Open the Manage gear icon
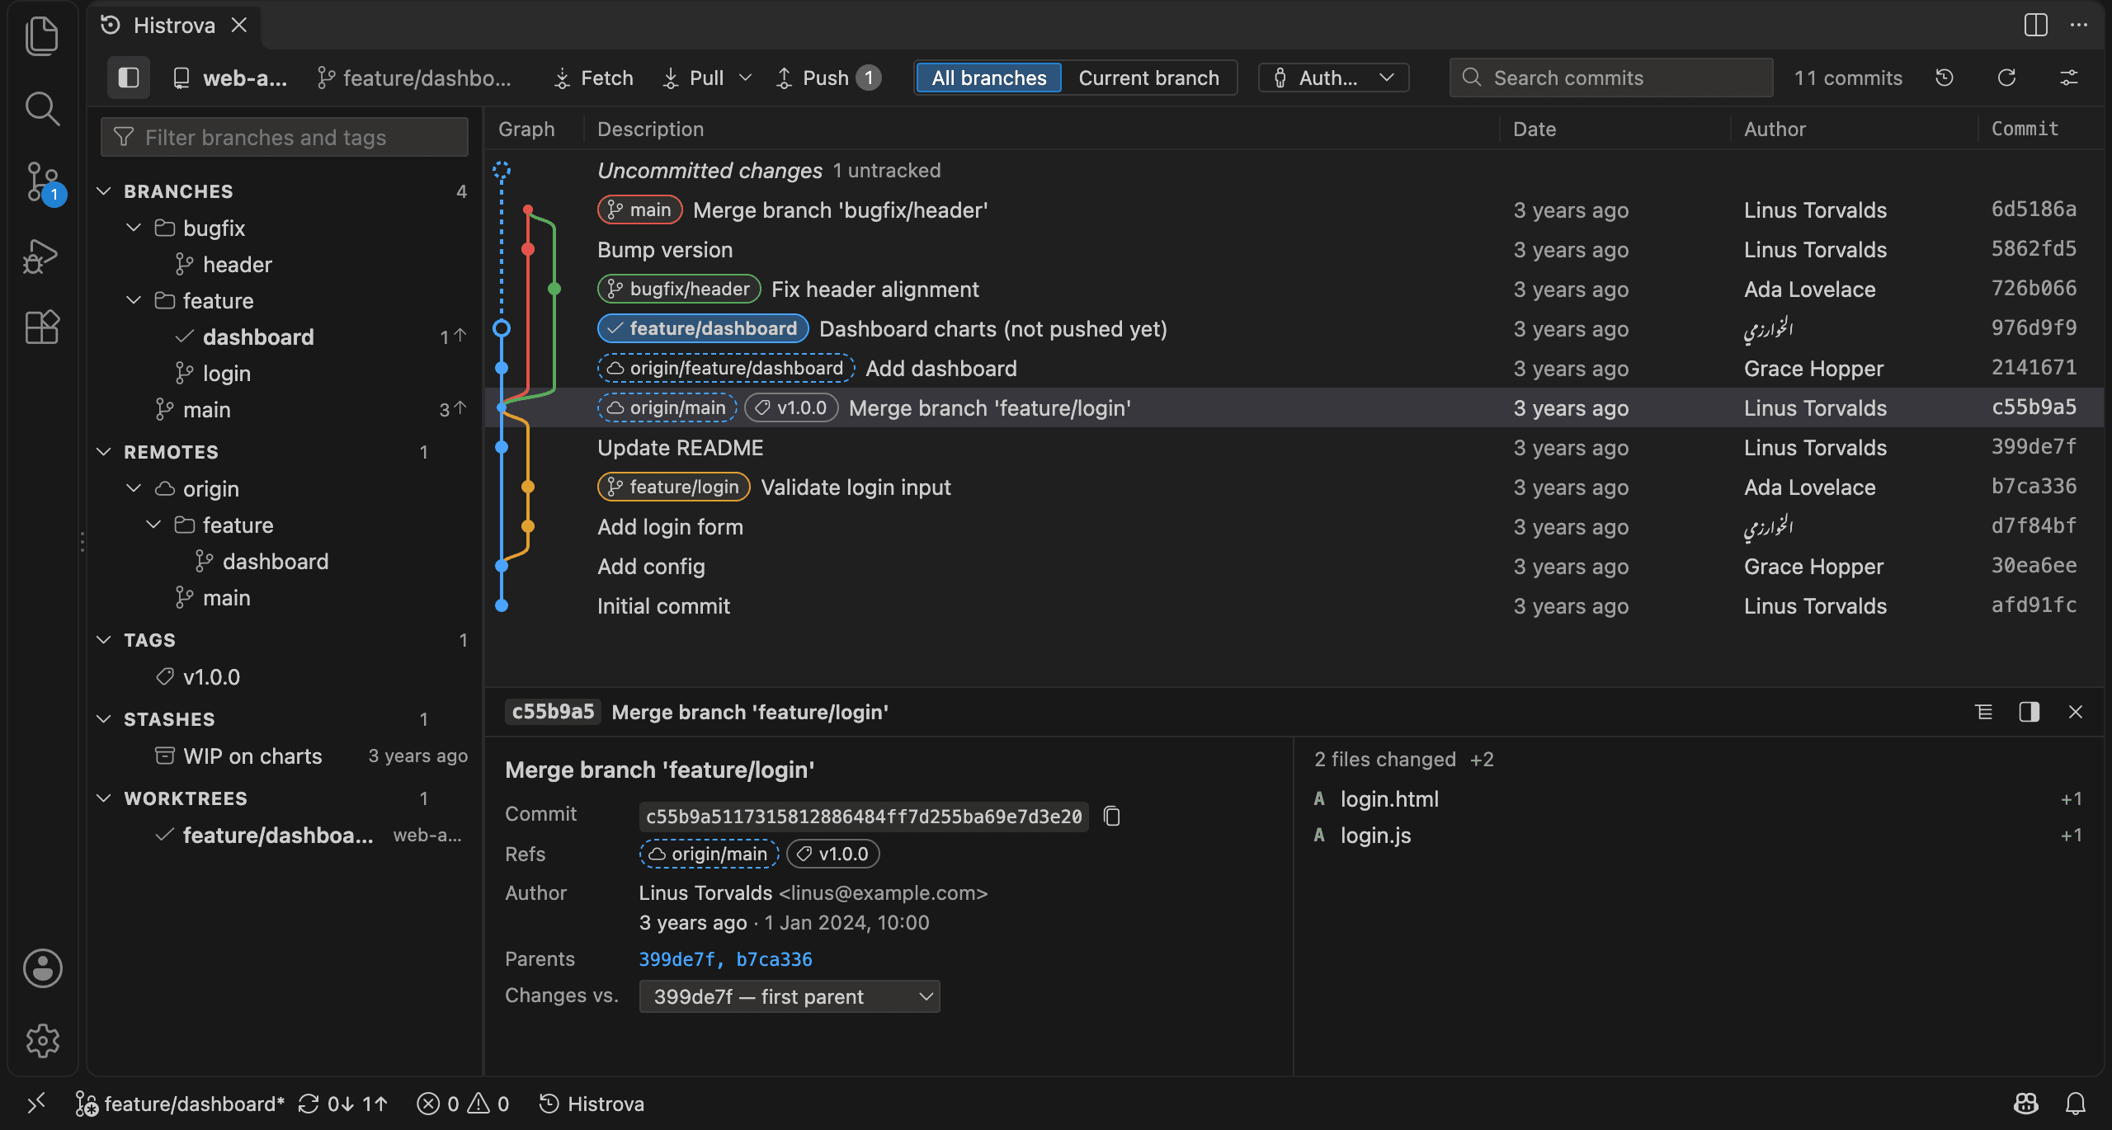Screen dimensions: 2112x1130 [42, 1041]
